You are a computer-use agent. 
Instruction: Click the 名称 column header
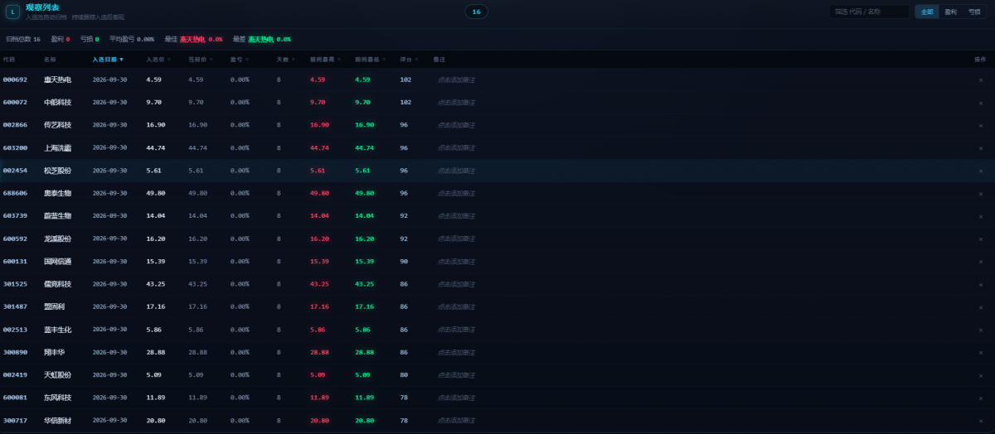pos(50,60)
